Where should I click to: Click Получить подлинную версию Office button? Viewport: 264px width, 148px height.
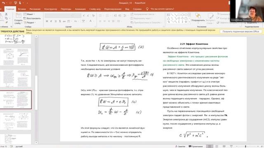pyautogui.click(x=241, y=31)
